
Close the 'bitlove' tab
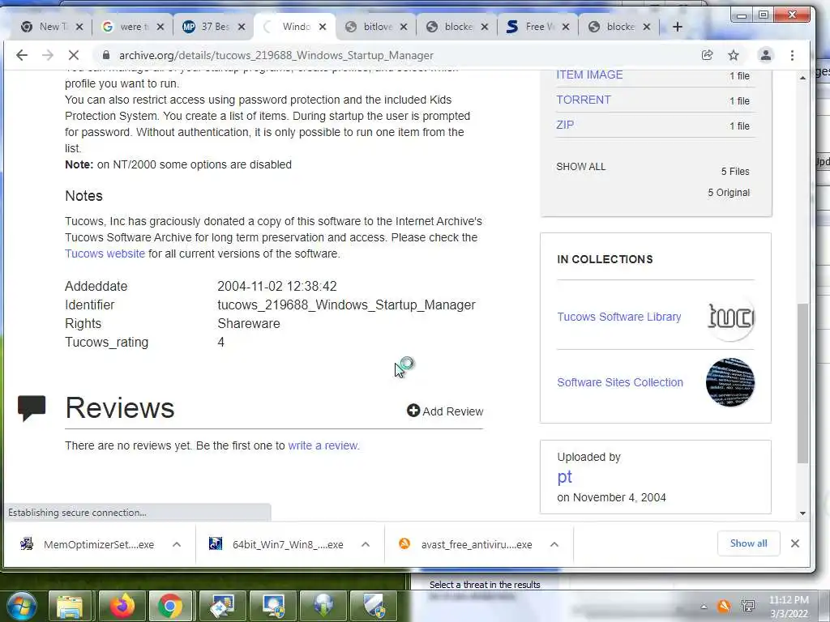point(404,27)
